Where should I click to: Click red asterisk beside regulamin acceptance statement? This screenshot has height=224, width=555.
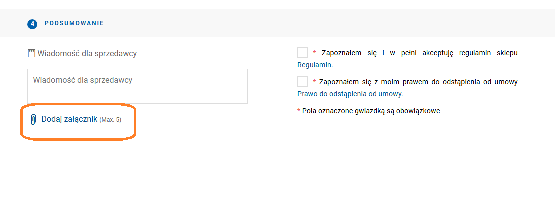[314, 53]
